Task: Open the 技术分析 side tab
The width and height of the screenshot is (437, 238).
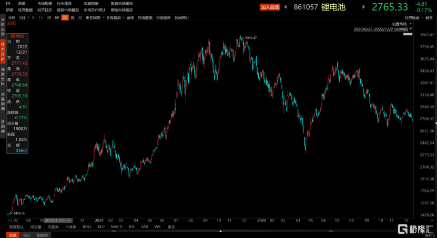Action: coord(3,52)
